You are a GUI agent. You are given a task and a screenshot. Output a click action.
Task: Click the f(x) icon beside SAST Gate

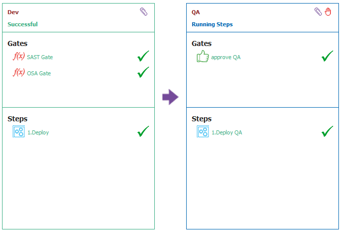tap(19, 56)
